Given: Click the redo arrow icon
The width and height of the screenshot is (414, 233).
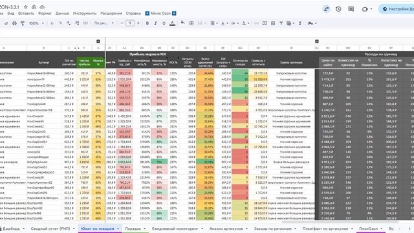Looking at the screenshot, I should click(x=6, y=23).
